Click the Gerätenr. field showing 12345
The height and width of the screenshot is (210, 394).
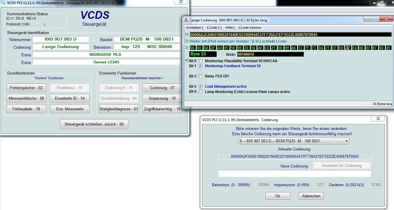click(374, 185)
